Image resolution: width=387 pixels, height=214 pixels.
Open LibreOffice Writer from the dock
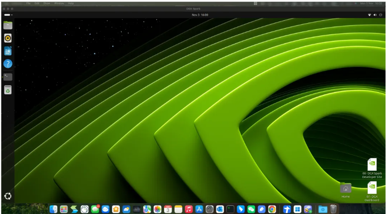pyautogui.click(x=8, y=51)
